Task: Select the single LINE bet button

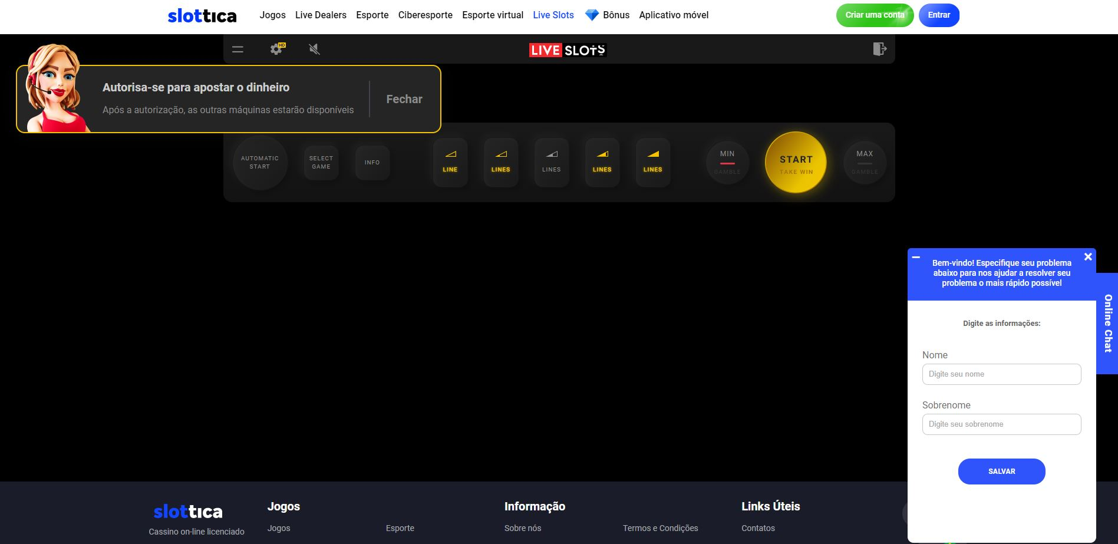Action: (450, 162)
